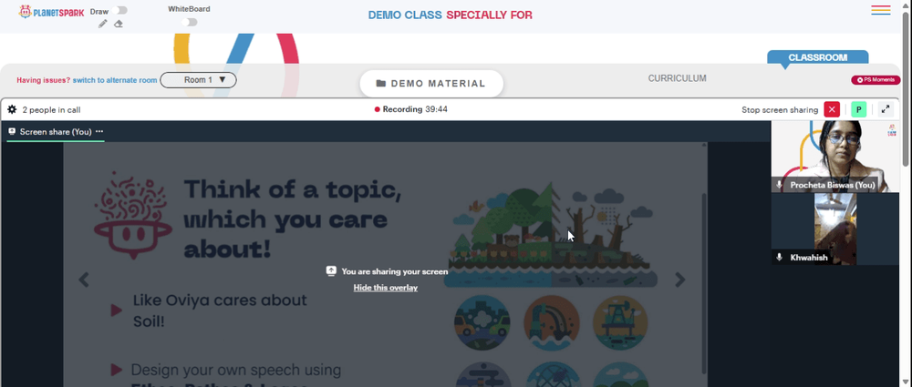
Task: Open call settings gear icon
Action: (12, 109)
